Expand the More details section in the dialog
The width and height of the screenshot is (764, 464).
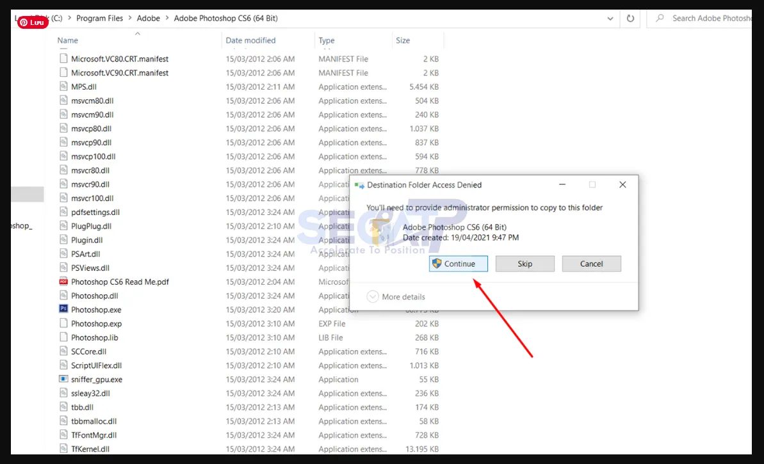tap(396, 296)
